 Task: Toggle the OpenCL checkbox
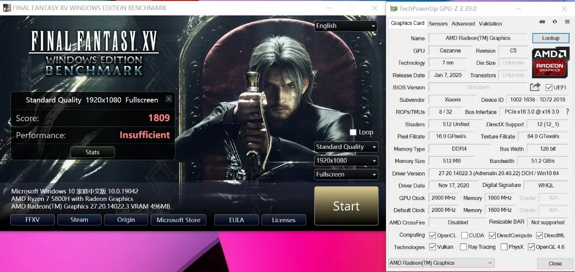coord(433,235)
